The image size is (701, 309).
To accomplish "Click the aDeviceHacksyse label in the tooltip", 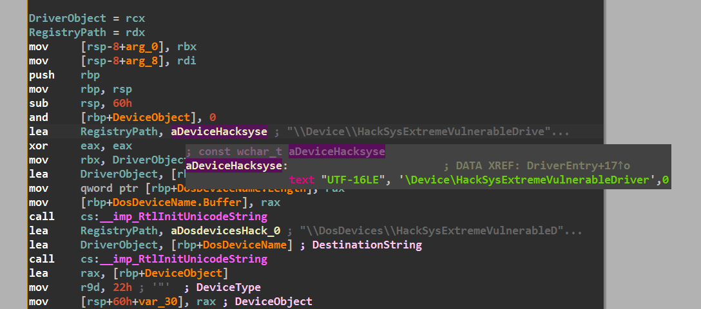I will (234, 165).
